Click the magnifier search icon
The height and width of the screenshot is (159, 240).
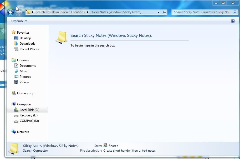[235, 12]
